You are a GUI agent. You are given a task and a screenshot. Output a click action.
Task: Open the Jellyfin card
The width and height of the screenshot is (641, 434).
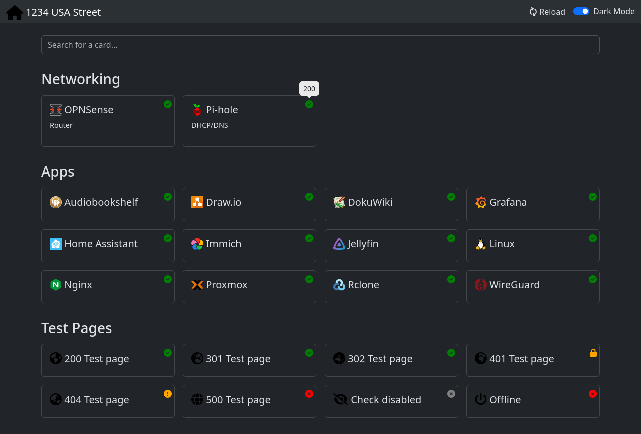[x=391, y=246]
